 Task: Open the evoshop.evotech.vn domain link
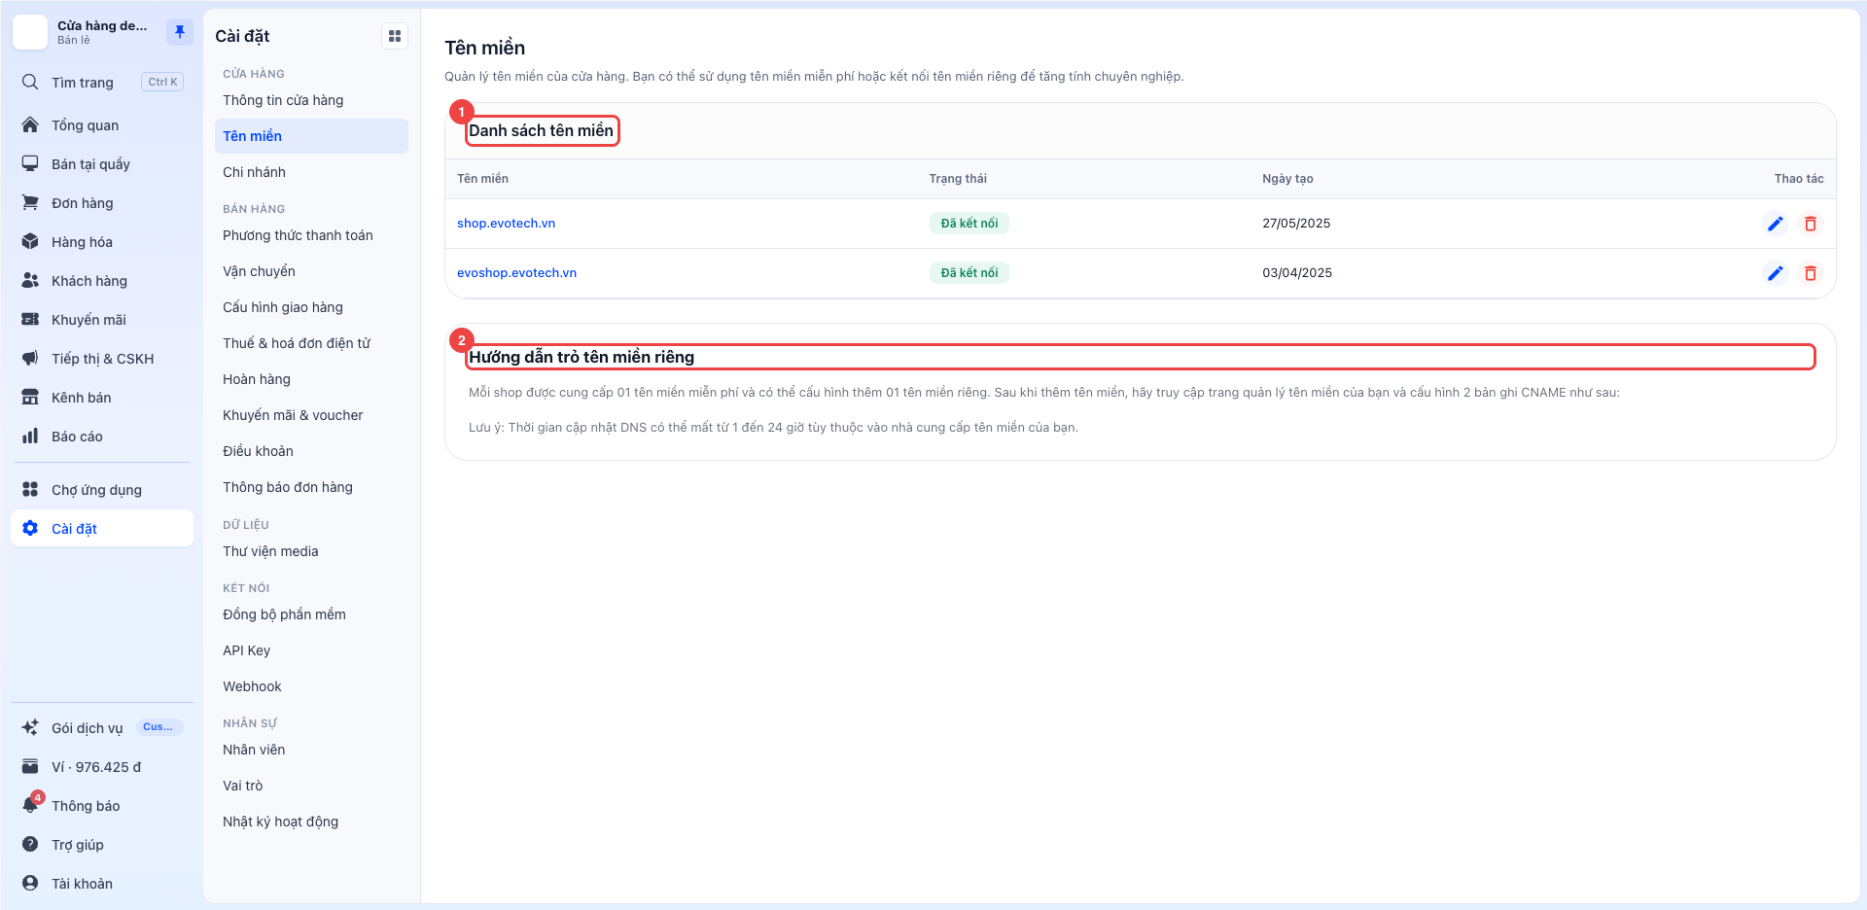click(x=516, y=273)
